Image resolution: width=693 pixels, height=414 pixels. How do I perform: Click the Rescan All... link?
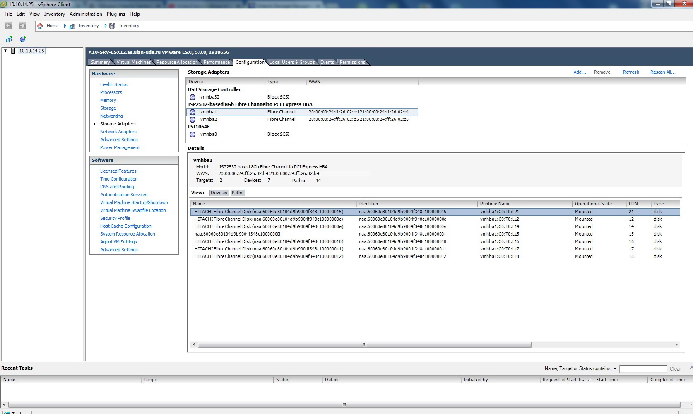[x=663, y=72]
